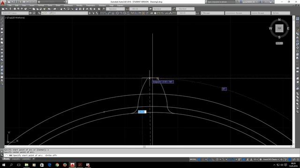
Task: Open the ByColor plot style dropdown
Action: pos(281,13)
